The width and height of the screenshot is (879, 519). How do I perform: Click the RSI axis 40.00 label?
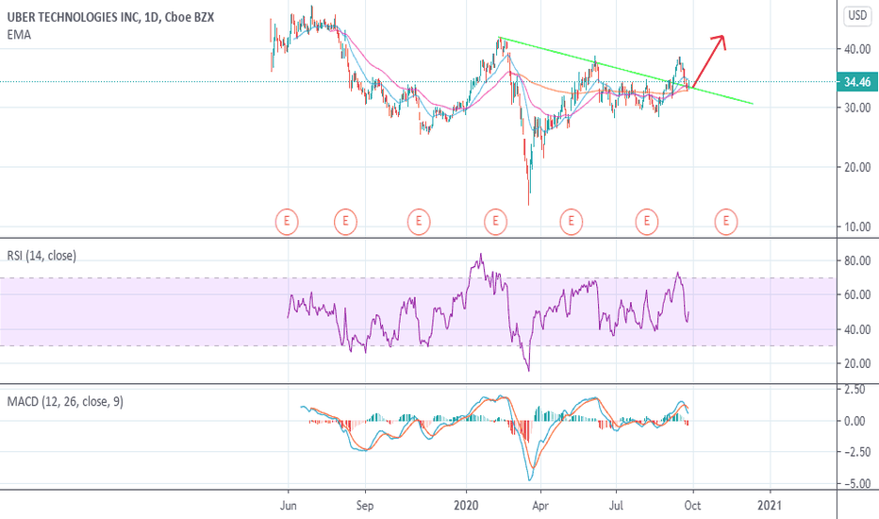coord(857,330)
